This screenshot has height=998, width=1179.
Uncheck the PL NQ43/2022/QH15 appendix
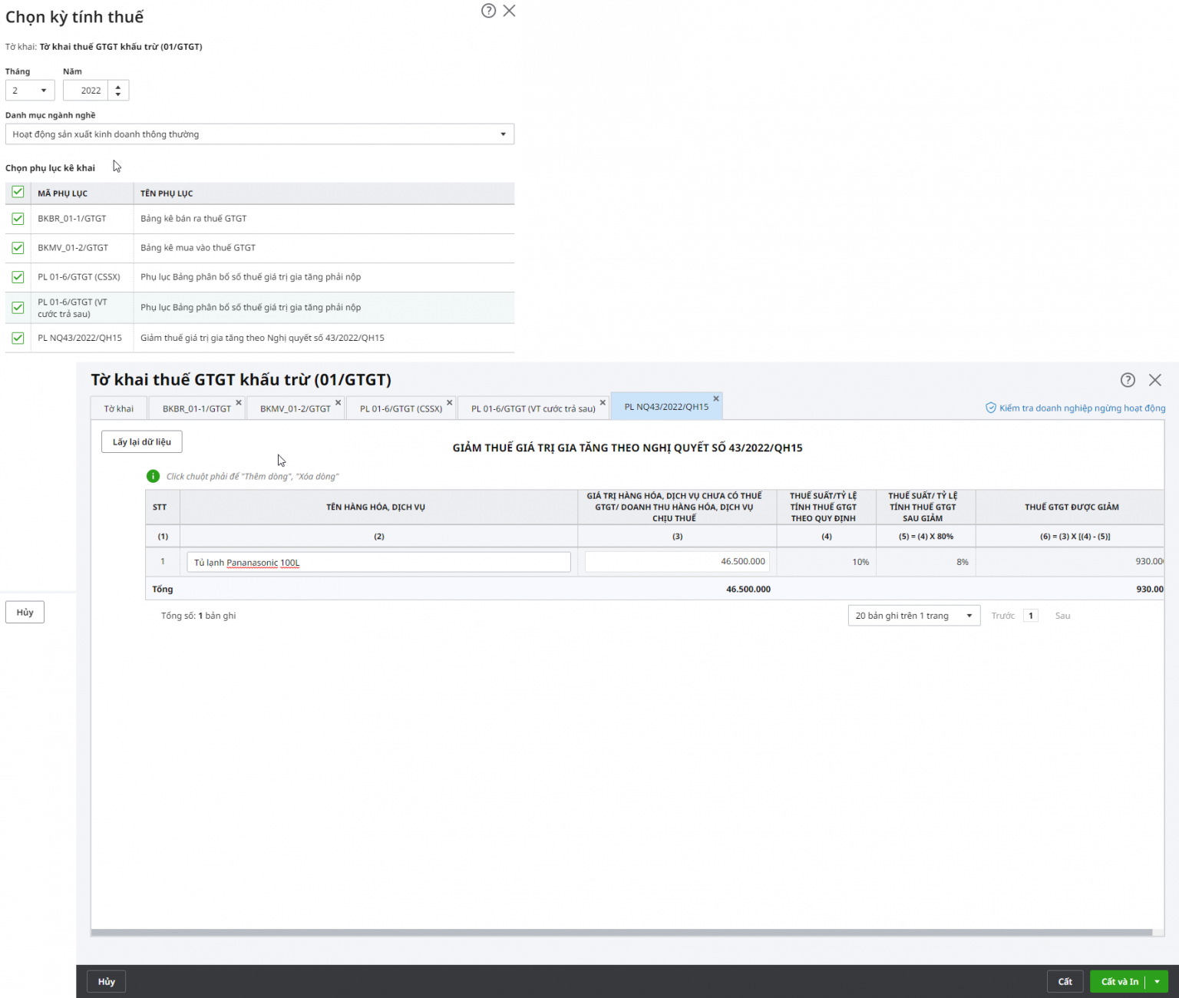(x=18, y=338)
